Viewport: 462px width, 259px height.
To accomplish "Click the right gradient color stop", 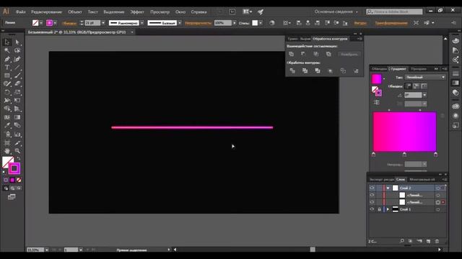I will (435, 155).
